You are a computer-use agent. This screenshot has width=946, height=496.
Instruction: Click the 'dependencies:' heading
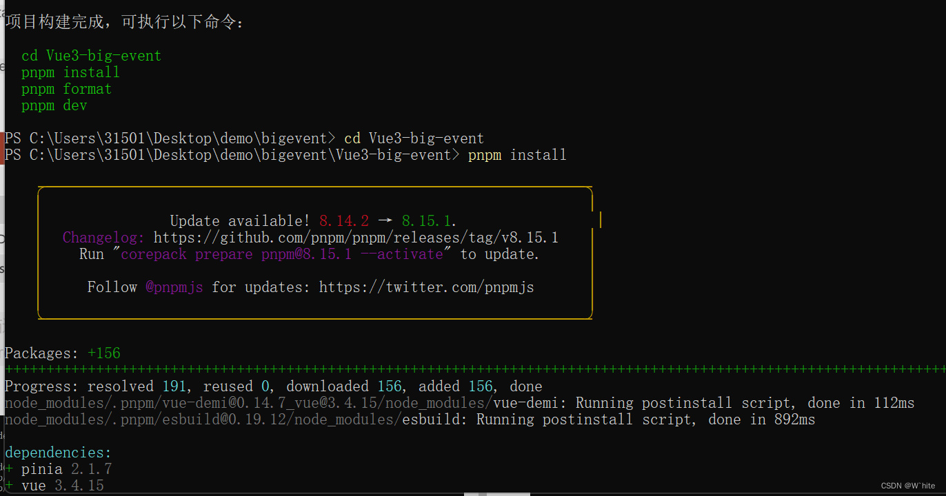coord(58,453)
